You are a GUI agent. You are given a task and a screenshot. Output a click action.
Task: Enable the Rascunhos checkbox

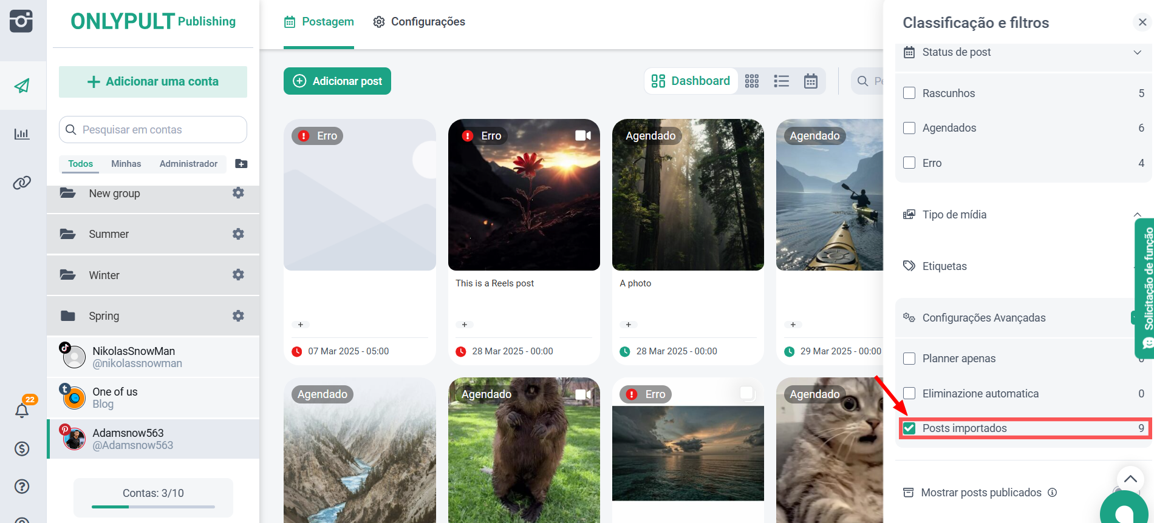coord(909,93)
